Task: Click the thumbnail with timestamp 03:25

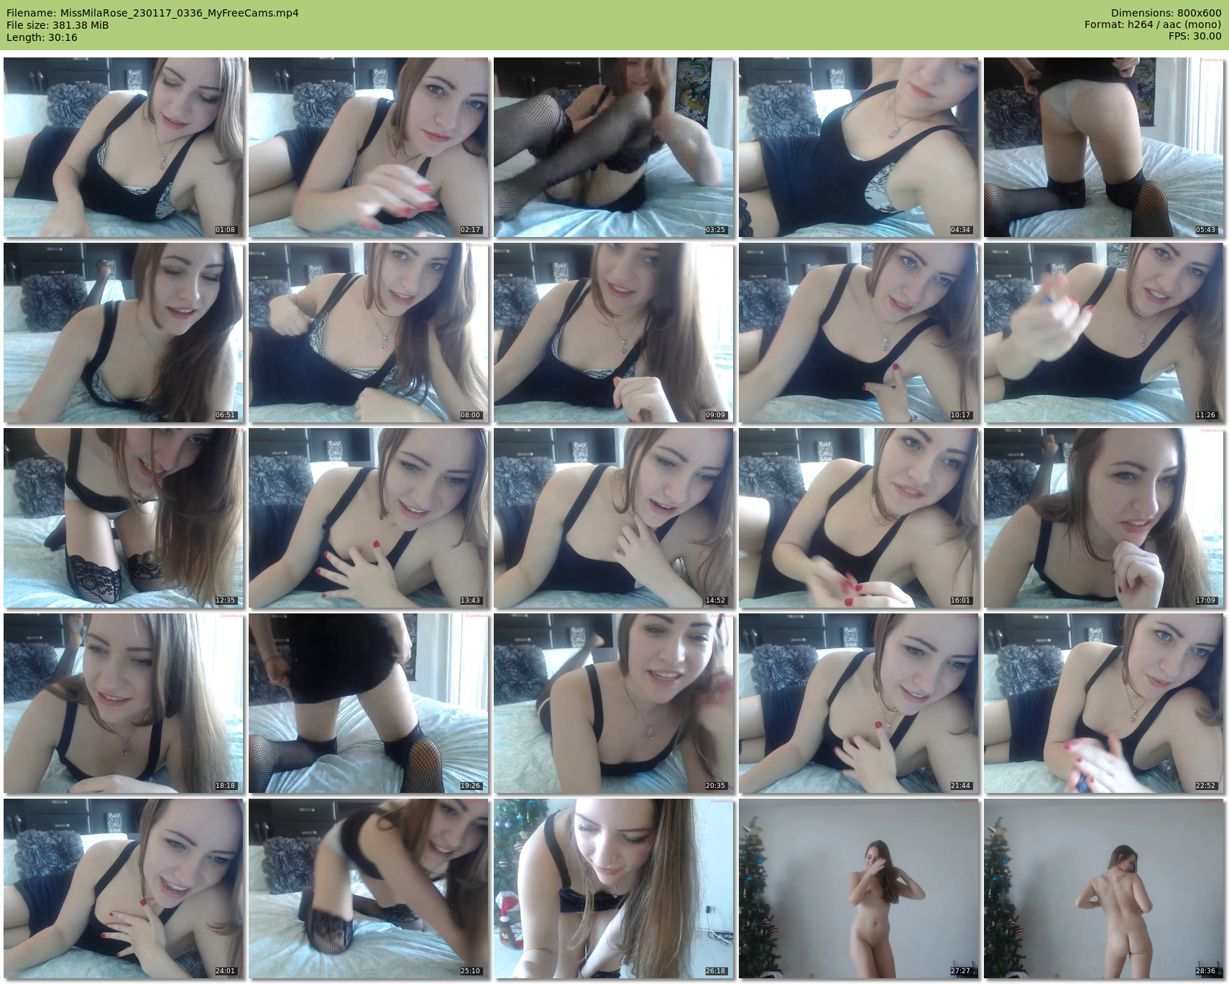Action: tap(614, 147)
